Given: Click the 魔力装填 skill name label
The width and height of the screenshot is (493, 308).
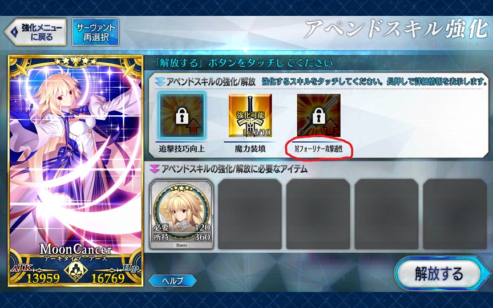Looking at the screenshot, I should click(x=250, y=149).
